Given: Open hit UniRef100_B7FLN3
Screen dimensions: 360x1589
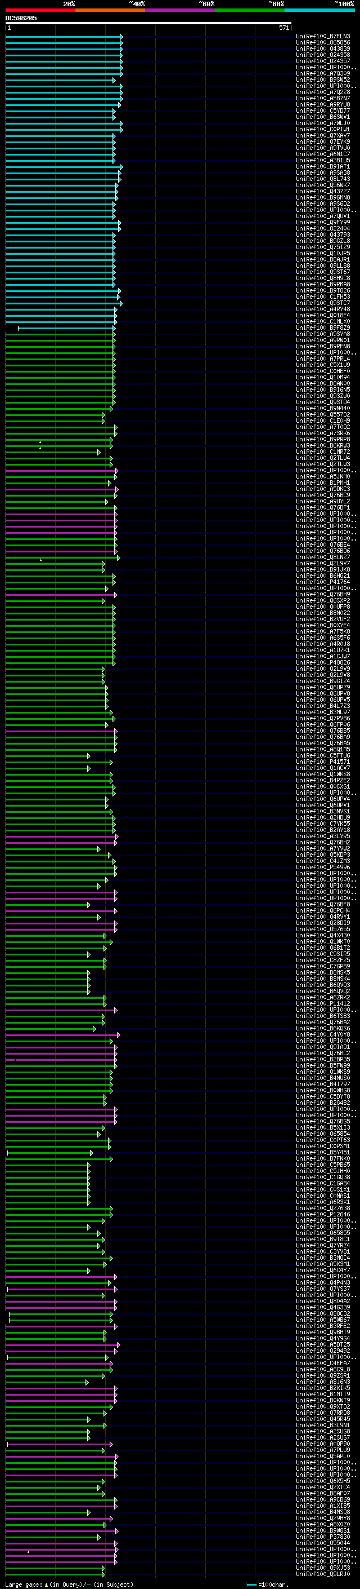Looking at the screenshot, I should click(x=323, y=37).
